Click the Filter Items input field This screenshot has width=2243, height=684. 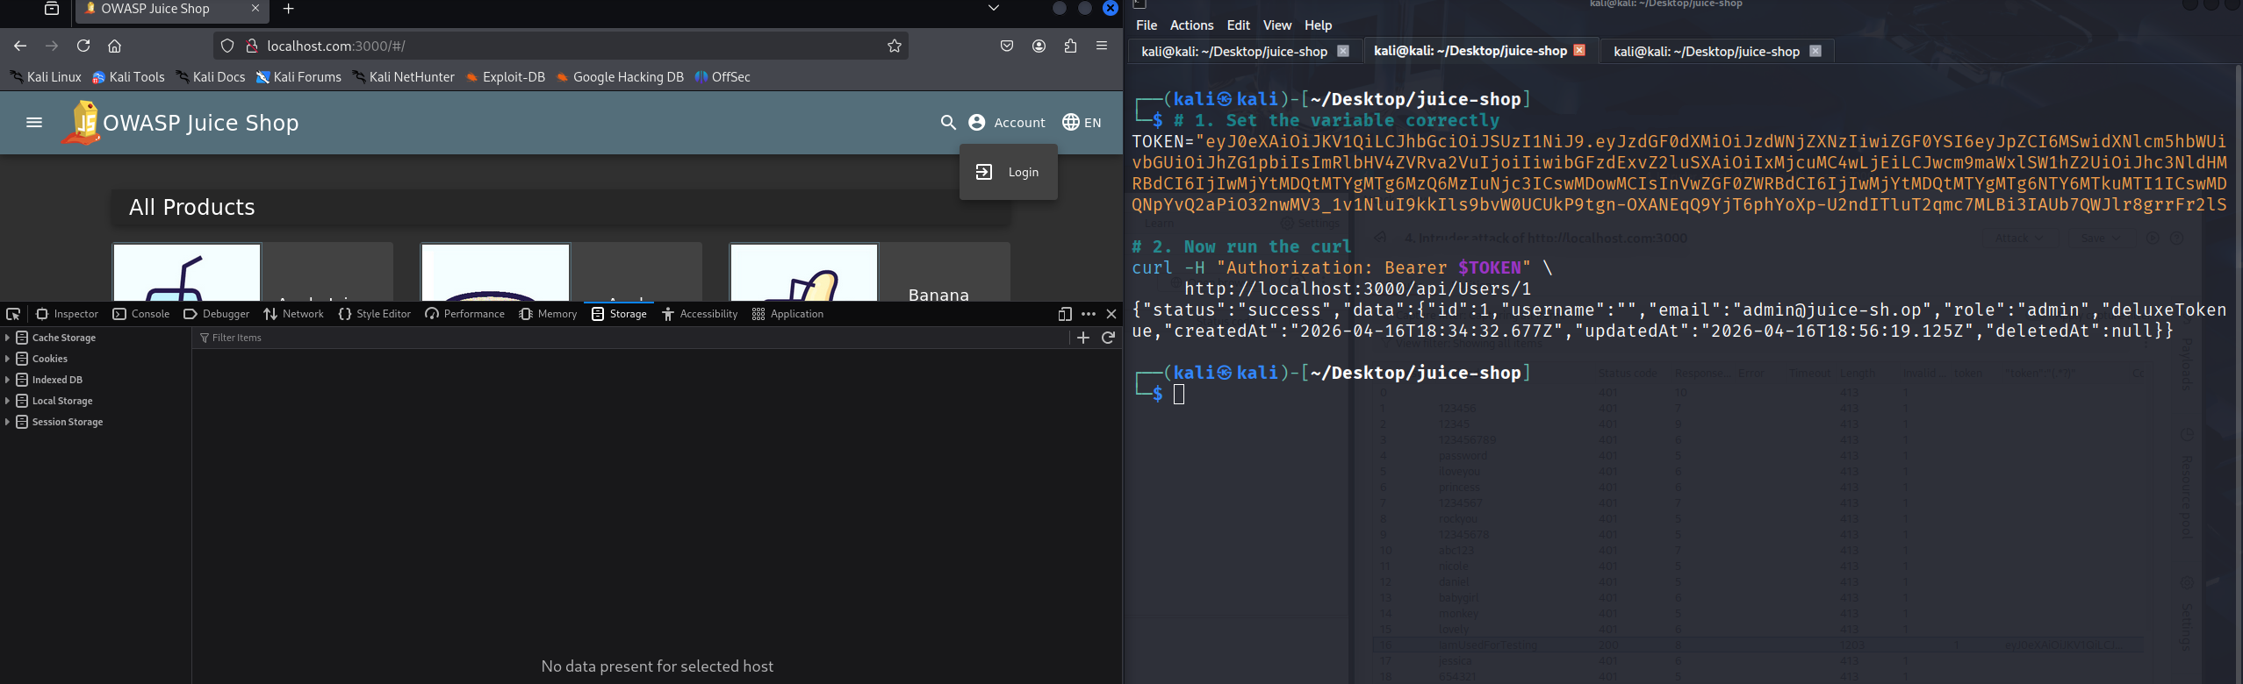coord(630,338)
